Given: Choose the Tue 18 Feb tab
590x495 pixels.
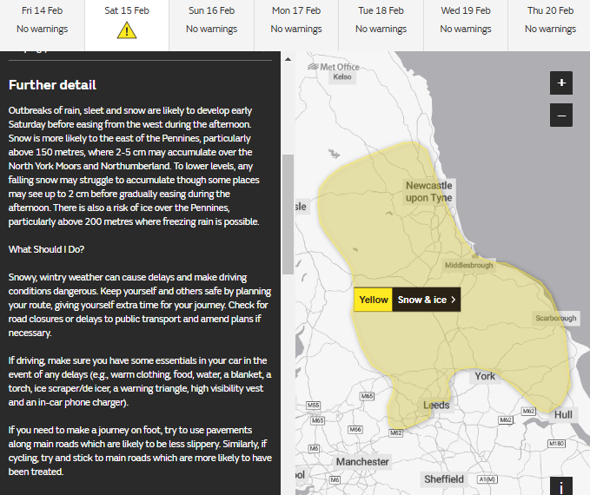Looking at the screenshot, I should pos(381,25).
